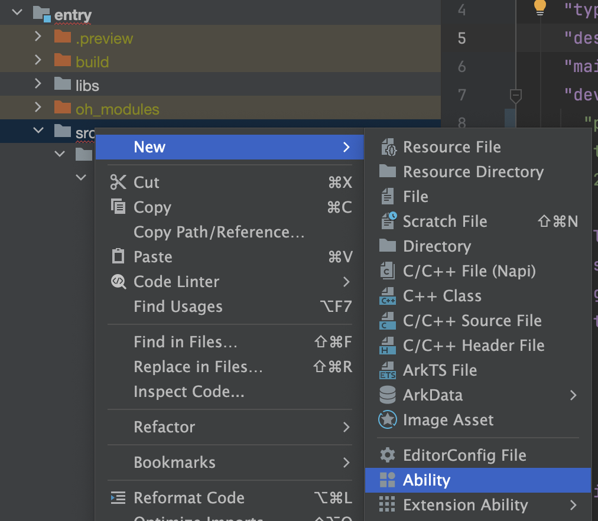Click the Ability squares icon
Viewport: 598px width, 521px height.
coord(388,480)
